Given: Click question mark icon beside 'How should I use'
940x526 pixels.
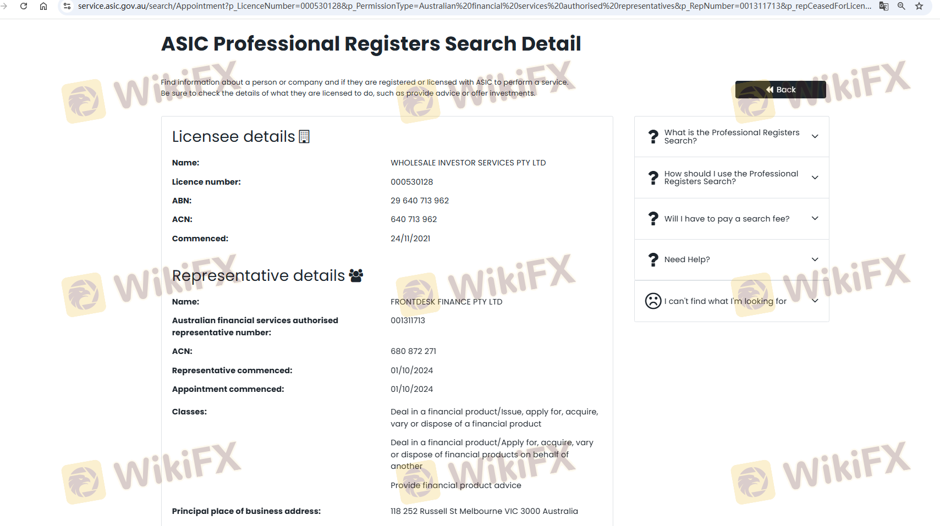Looking at the screenshot, I should (x=653, y=178).
